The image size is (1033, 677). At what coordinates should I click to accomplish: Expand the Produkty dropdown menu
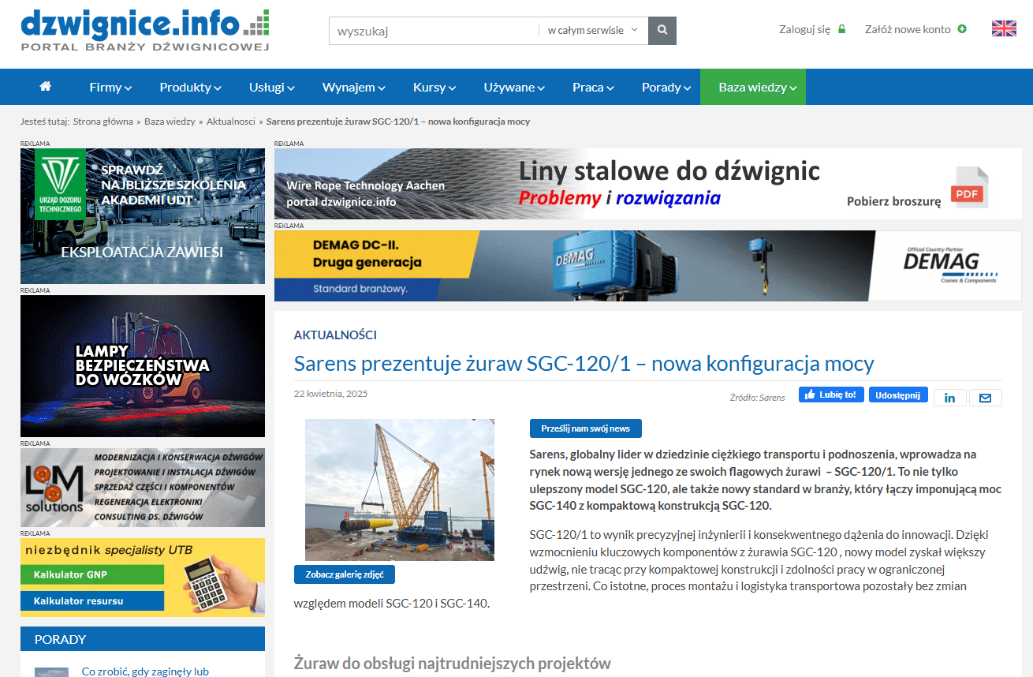[190, 88]
